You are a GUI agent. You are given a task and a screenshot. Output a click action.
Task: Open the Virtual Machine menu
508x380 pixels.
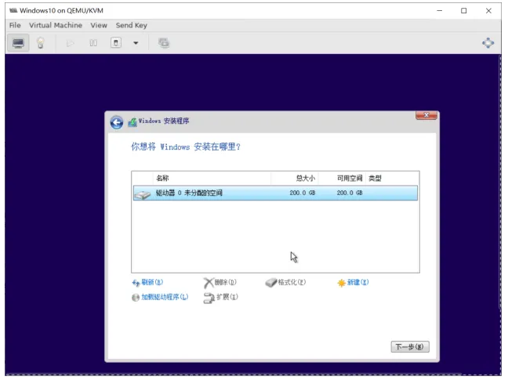click(x=56, y=25)
